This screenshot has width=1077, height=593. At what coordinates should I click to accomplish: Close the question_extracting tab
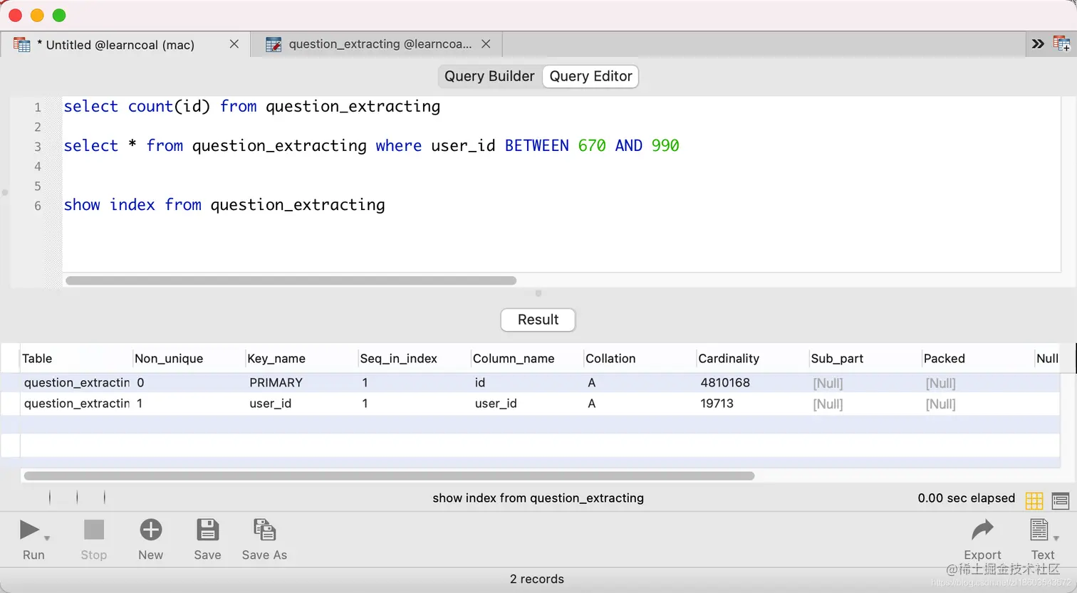click(x=486, y=44)
